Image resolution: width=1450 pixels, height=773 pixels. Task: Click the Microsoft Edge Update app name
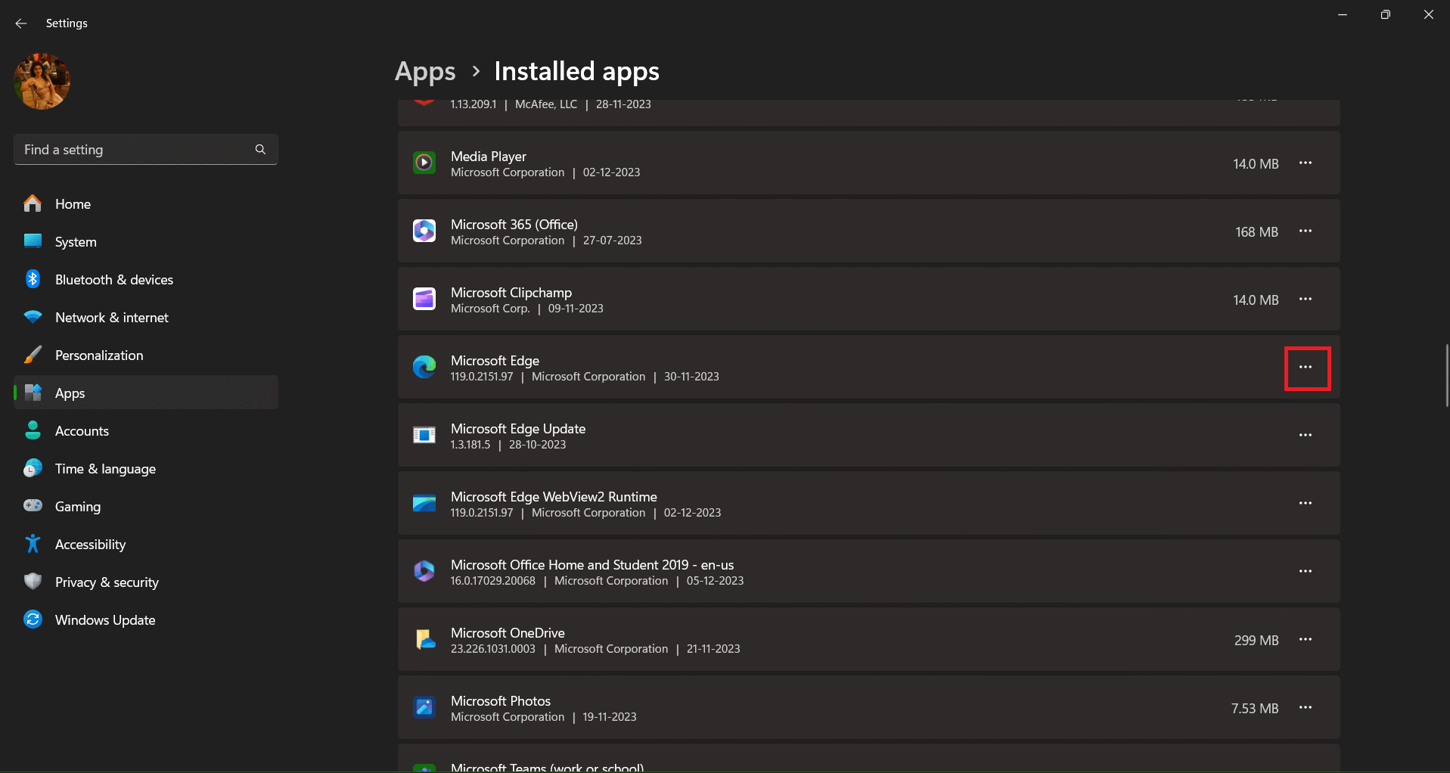[518, 429]
